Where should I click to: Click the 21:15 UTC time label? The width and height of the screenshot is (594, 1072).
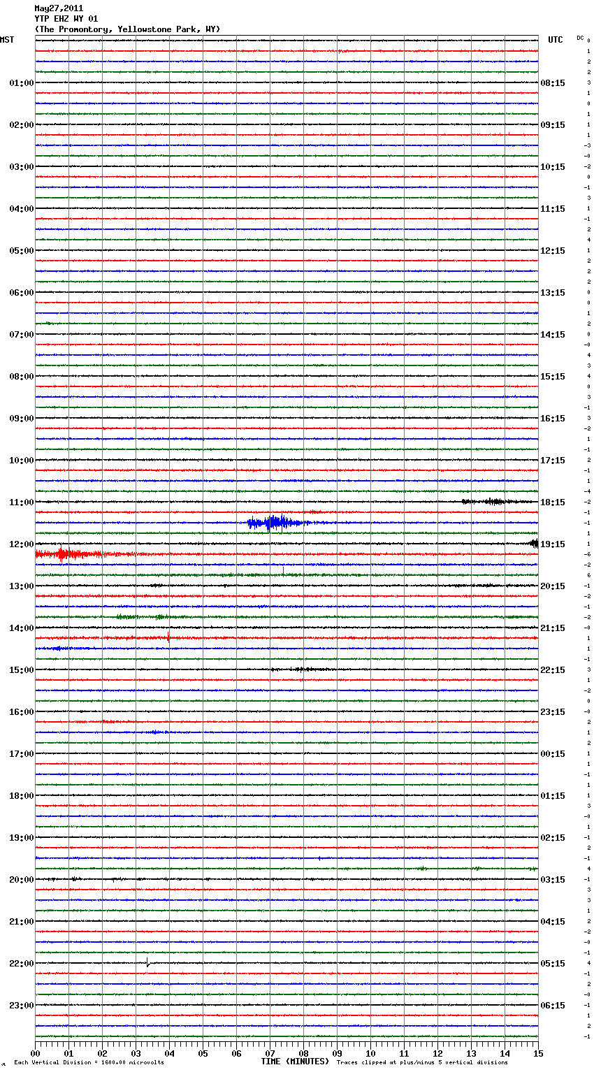(553, 628)
